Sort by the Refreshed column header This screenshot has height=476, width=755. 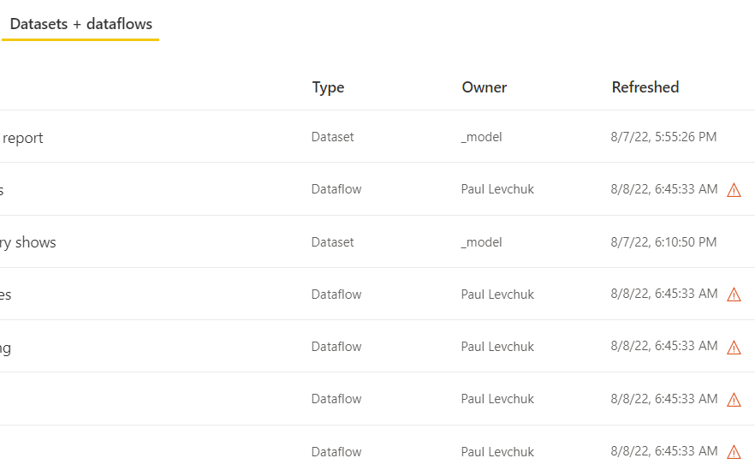(x=645, y=87)
